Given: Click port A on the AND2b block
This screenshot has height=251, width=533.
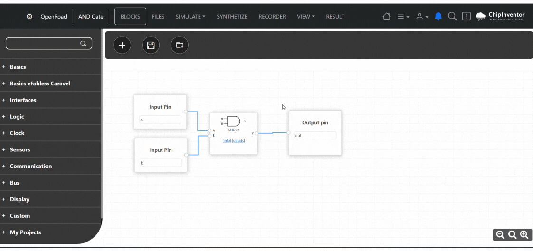Looking at the screenshot, I should 210,130.
